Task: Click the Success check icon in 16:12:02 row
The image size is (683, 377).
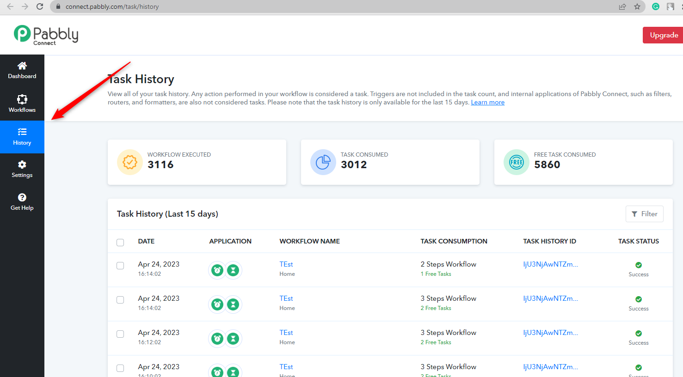Action: pos(639,334)
